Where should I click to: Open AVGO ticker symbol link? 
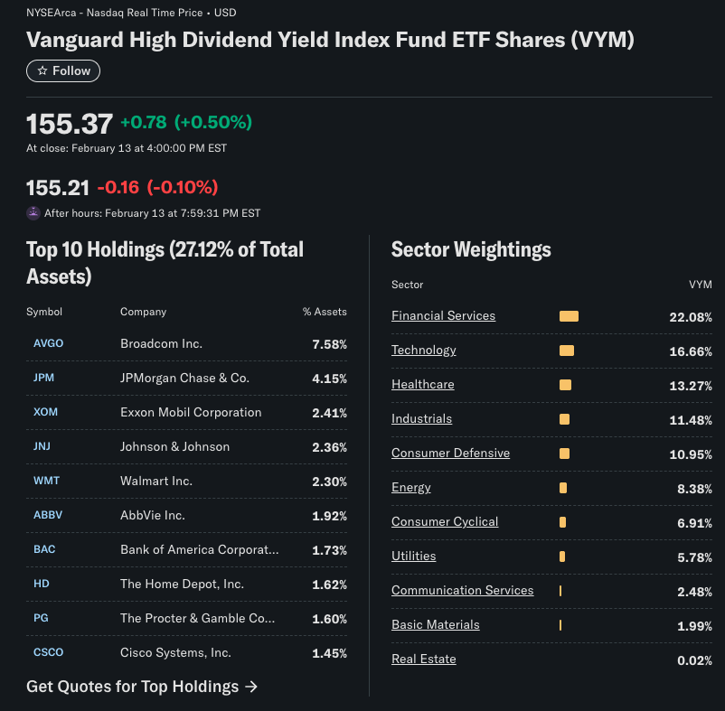[x=48, y=343]
